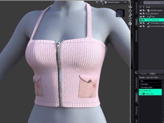Expand the Rose_Top surface entry
The height and width of the screenshot is (123, 164).
coord(141,94)
